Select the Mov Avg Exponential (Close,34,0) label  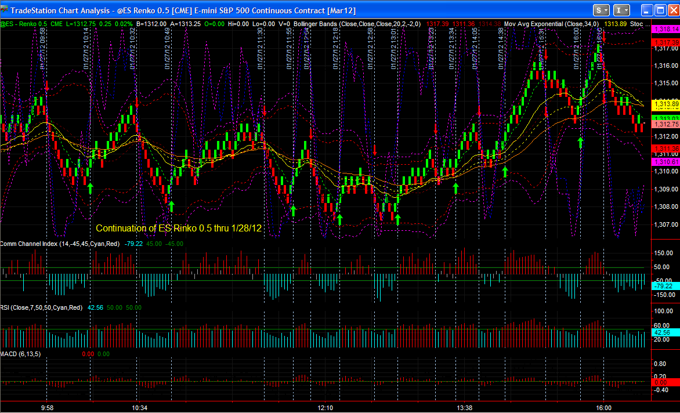[x=551, y=24]
